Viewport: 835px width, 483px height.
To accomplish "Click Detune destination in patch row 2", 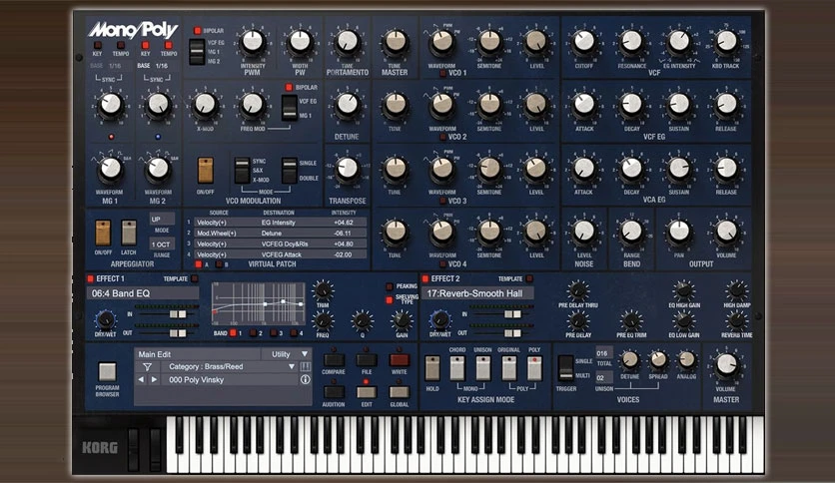I will (x=272, y=233).
